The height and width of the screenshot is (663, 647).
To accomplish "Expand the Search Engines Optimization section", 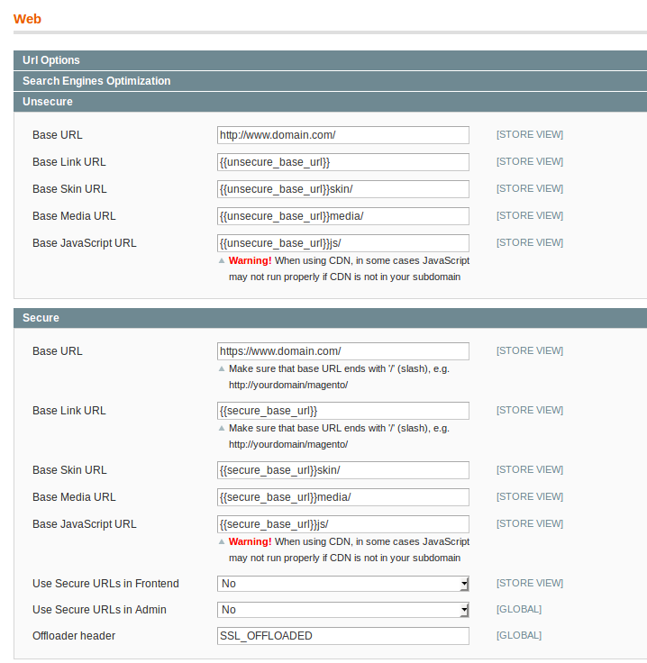I will [96, 81].
